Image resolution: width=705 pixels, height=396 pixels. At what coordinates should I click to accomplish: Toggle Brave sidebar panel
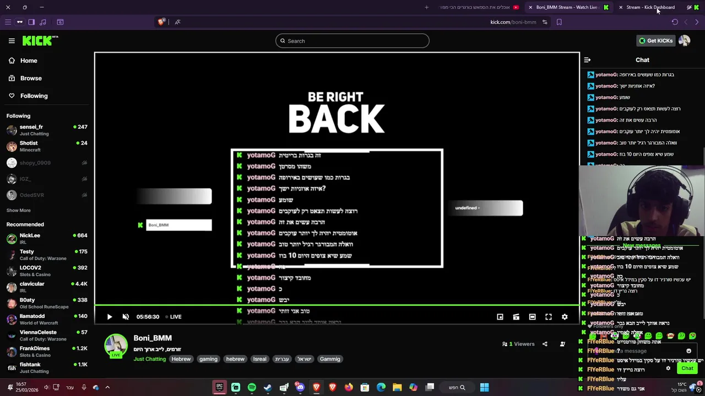point(31,22)
